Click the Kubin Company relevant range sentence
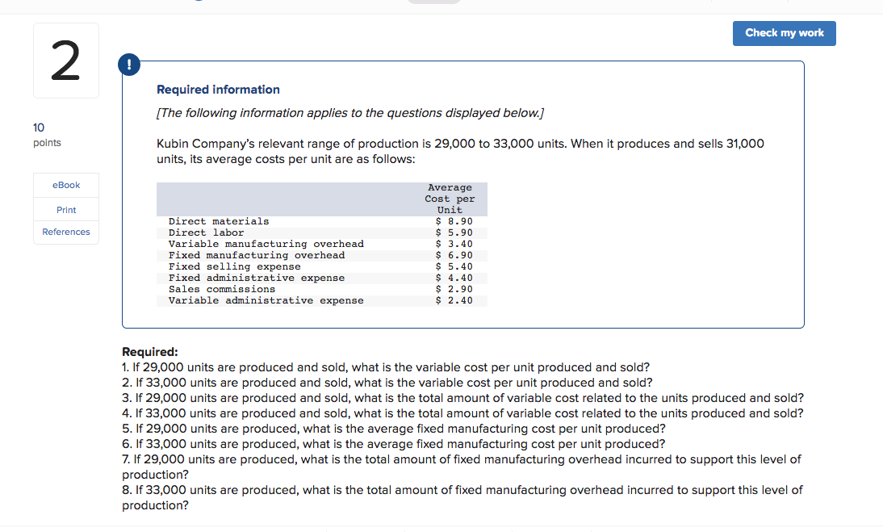The image size is (883, 532). pos(460,151)
